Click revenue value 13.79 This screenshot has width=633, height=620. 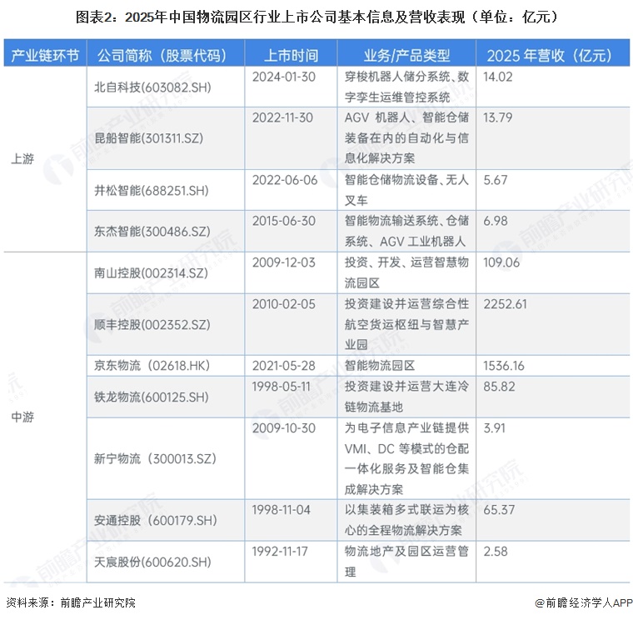498,117
